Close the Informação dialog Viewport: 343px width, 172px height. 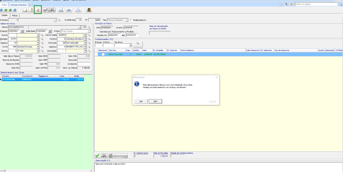pos(216,77)
